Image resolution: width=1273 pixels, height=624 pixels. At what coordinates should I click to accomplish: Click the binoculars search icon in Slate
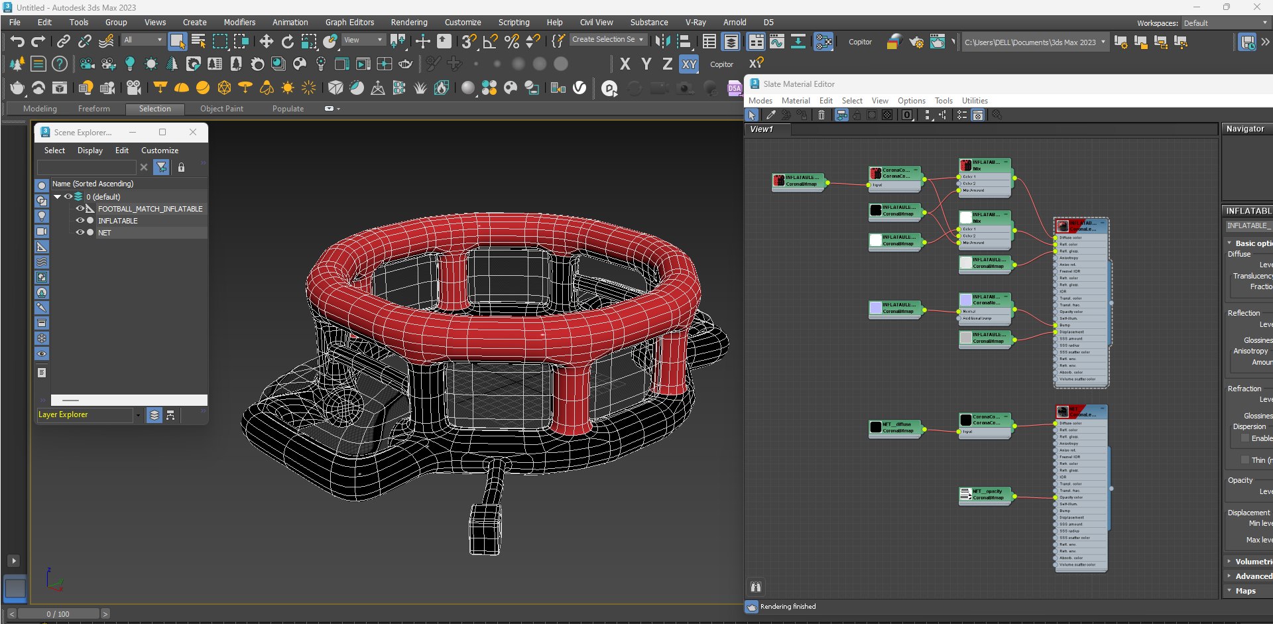[x=756, y=587]
